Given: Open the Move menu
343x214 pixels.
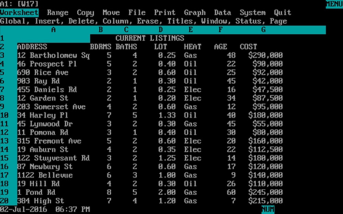Looking at the screenshot, I should 111,13.
